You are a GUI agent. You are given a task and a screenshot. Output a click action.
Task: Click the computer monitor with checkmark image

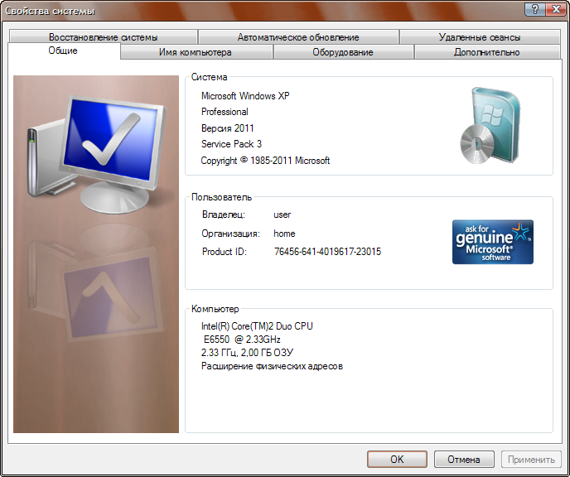point(96,154)
